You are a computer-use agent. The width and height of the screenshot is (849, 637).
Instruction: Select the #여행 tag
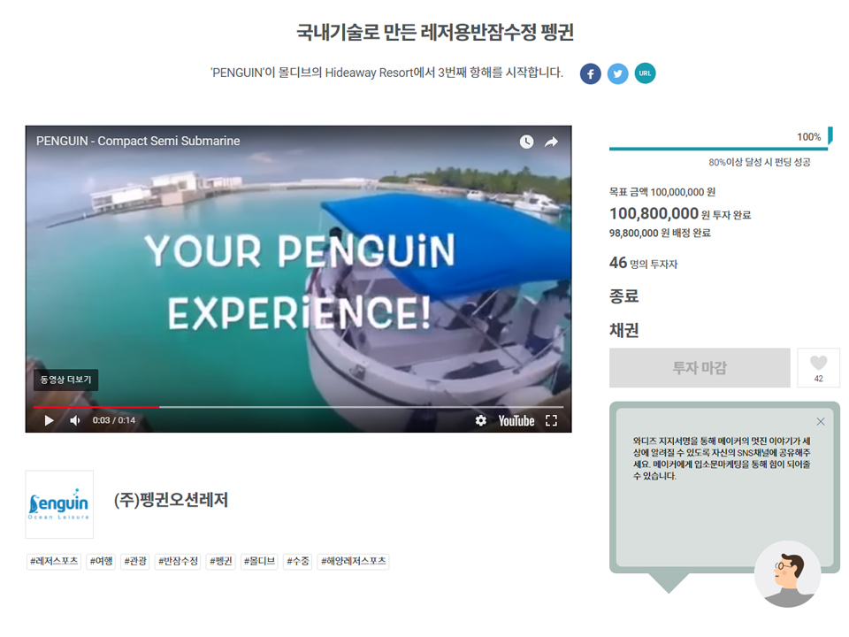pyautogui.click(x=101, y=561)
